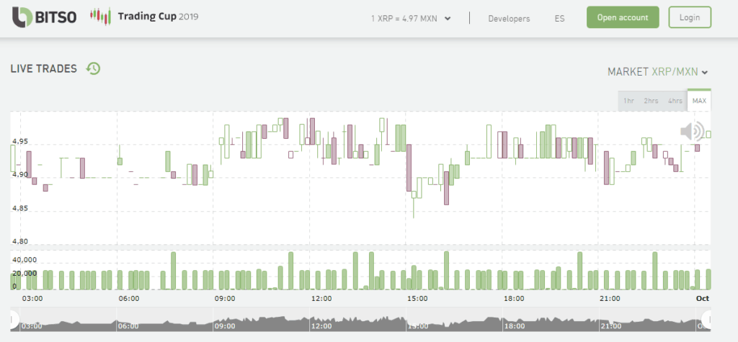Image resolution: width=738 pixels, height=342 pixels.
Task: Select the MAX chart range tab
Action: coord(699,100)
